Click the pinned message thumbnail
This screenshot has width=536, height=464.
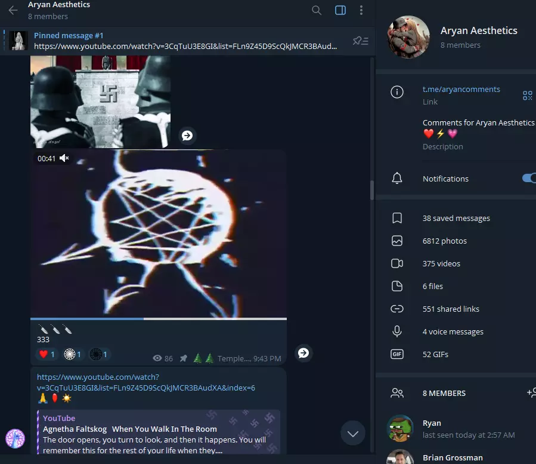18,41
